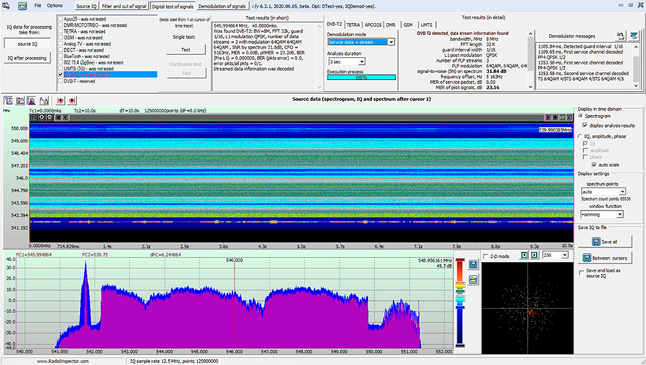Click the open folder icon beside the color scale

tap(474, 278)
